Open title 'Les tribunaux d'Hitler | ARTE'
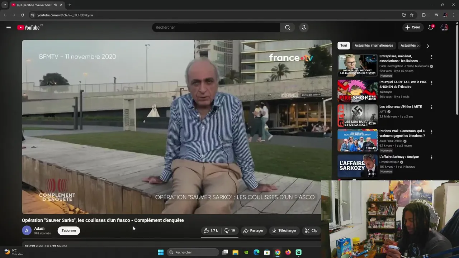Image resolution: width=459 pixels, height=258 pixels. click(x=401, y=107)
